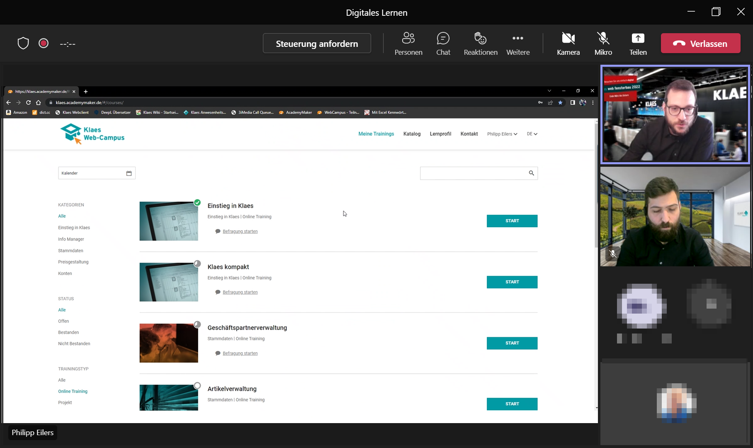The height and width of the screenshot is (448, 753).
Task: Open the DE language dropdown
Action: (532, 134)
